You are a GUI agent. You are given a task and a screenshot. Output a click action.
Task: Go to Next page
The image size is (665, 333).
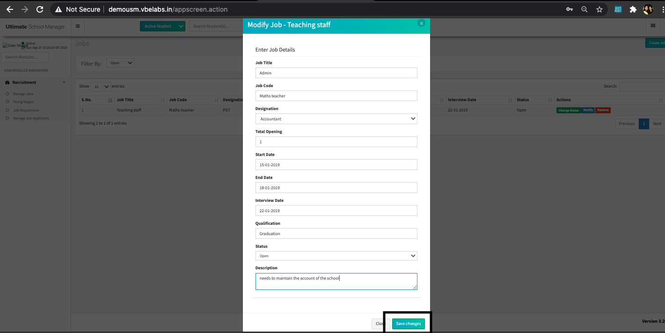click(657, 124)
